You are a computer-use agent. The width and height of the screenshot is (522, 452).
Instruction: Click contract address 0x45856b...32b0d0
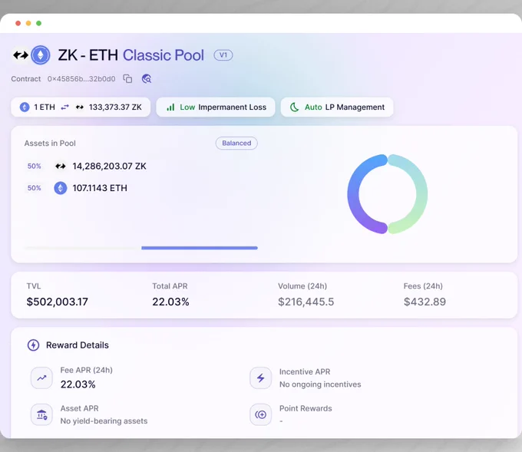81,79
